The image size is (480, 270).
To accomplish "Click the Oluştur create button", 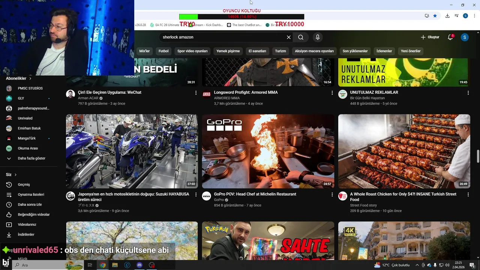I will 430,37.
